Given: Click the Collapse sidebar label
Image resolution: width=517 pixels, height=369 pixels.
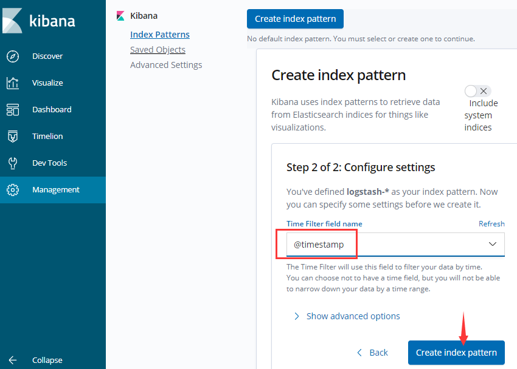Looking at the screenshot, I should coord(47,360).
